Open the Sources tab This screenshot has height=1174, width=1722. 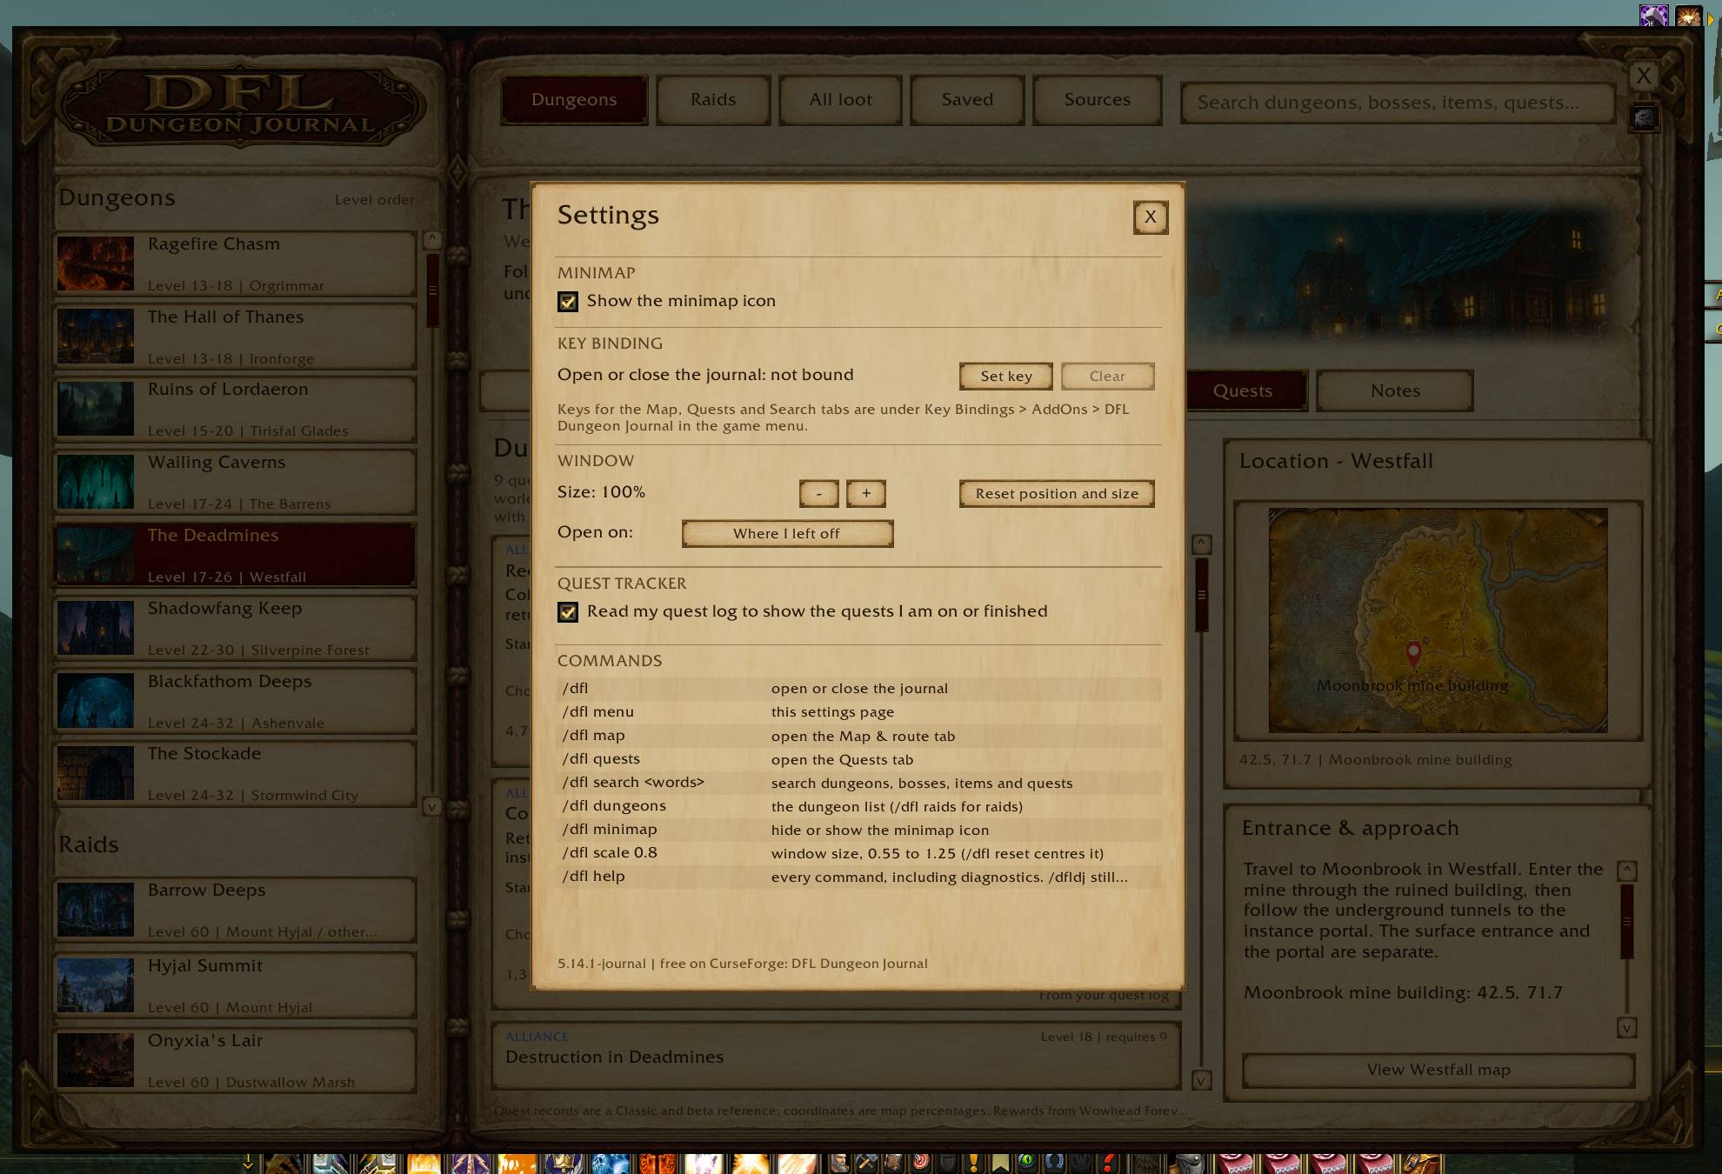[1098, 100]
